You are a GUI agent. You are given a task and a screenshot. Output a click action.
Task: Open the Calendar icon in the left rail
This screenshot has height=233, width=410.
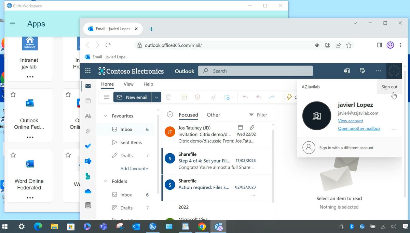pyautogui.click(x=88, y=101)
